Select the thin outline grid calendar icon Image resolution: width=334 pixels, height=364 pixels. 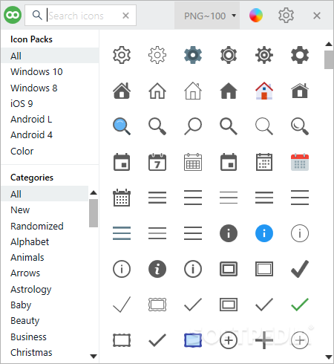click(193, 162)
